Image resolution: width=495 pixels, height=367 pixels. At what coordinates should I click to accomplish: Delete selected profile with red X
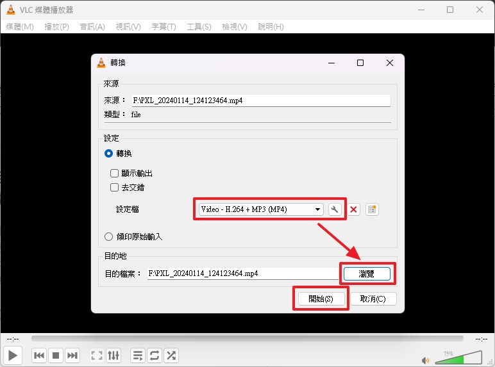click(x=354, y=209)
